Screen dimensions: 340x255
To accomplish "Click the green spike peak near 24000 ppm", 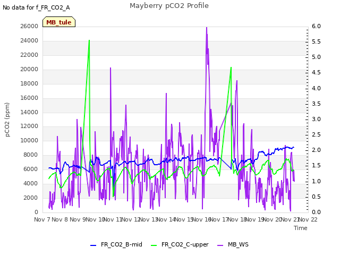I will point(89,40).
